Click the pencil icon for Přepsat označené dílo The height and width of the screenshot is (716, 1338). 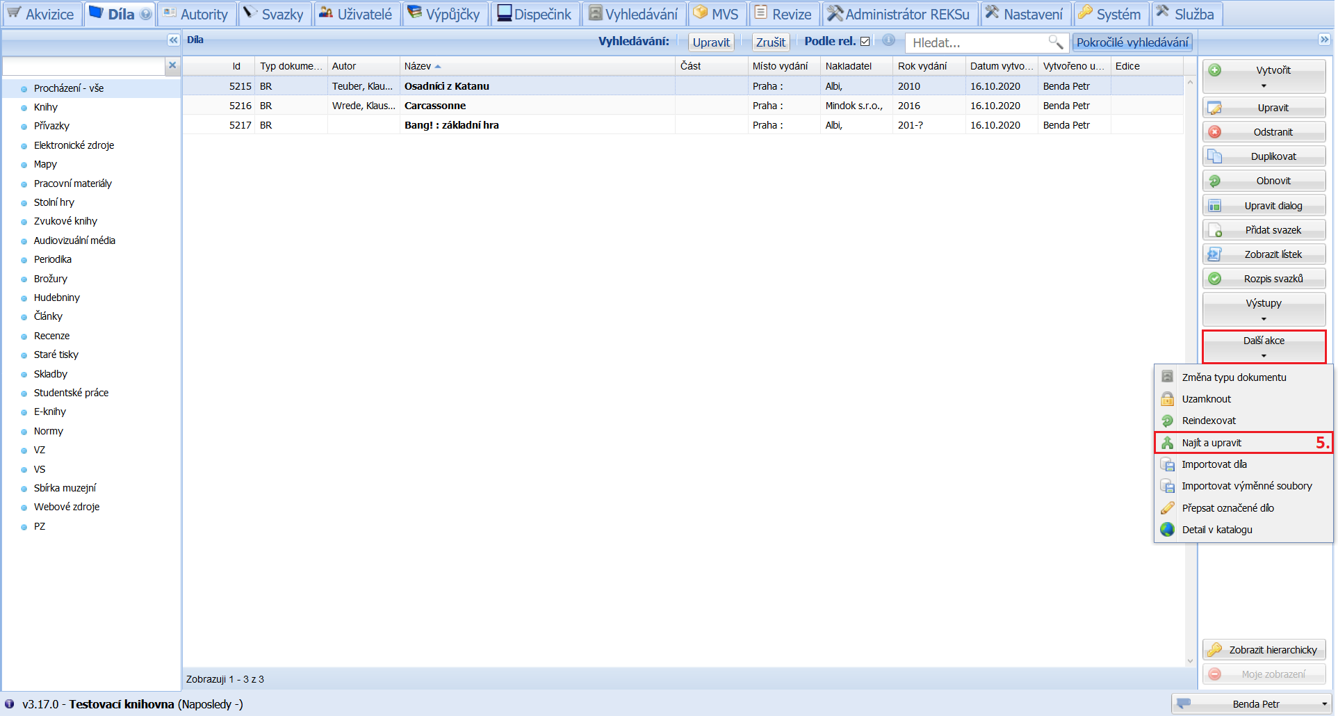click(1168, 508)
